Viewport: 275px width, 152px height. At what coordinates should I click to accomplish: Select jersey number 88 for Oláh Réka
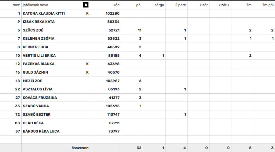pyautogui.click(x=17, y=123)
